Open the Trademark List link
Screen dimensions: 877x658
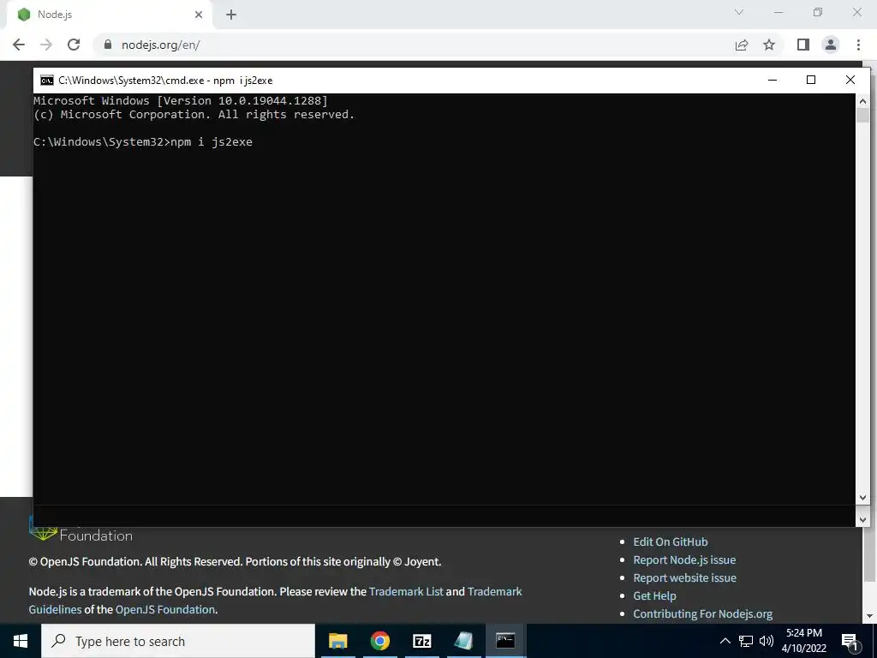(406, 591)
